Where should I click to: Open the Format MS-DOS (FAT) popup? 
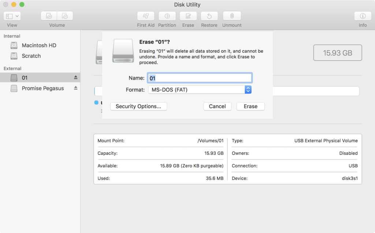[x=200, y=90]
